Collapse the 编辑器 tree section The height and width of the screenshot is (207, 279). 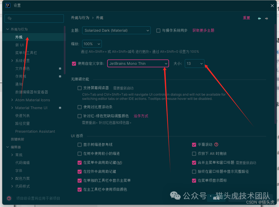tap(8, 147)
